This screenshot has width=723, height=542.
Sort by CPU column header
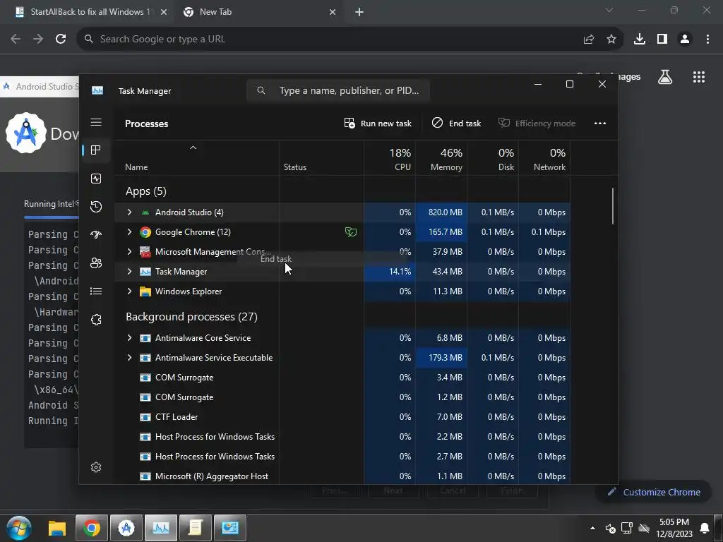390,159
